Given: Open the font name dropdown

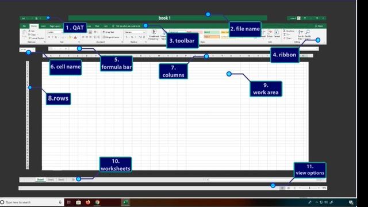Looking at the screenshot, I should tap(62, 32).
